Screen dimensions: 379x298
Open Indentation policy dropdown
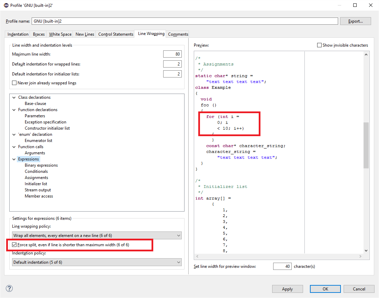tap(97, 262)
